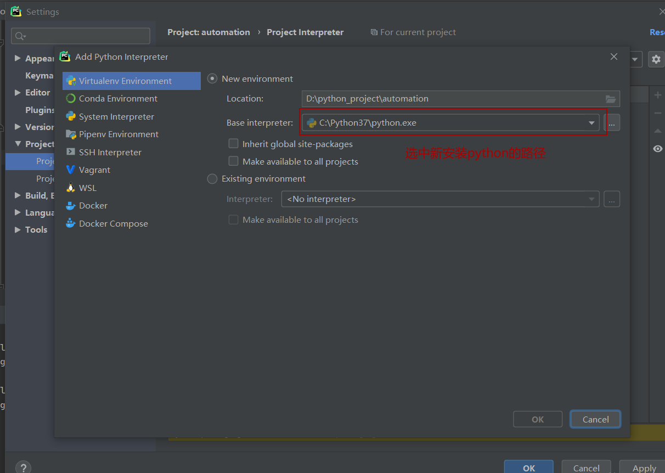Open the Base interpreter dropdown

(591, 122)
